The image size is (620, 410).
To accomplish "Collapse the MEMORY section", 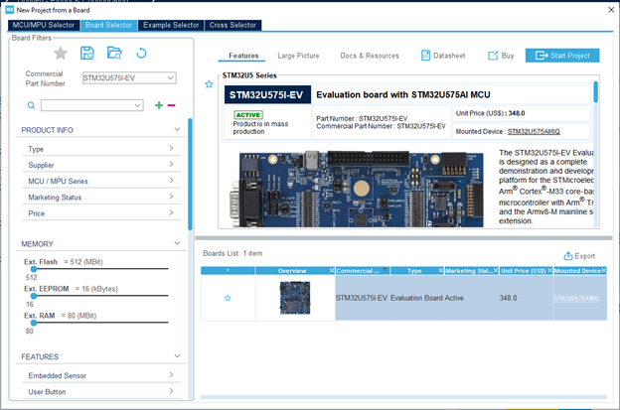I will [177, 243].
